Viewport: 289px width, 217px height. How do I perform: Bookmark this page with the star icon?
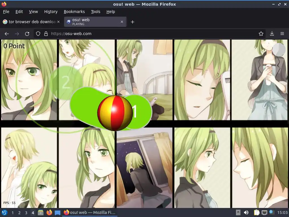[x=261, y=34]
